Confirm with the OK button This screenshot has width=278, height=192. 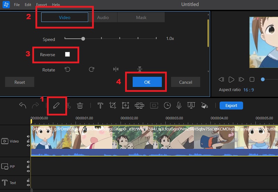(x=147, y=82)
